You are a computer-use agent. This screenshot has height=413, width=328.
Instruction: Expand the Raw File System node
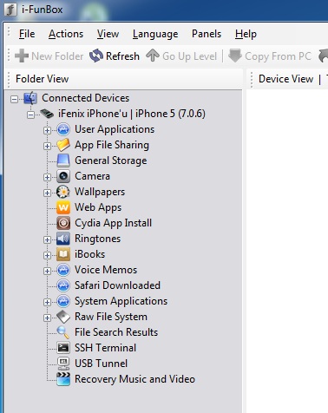pos(47,318)
